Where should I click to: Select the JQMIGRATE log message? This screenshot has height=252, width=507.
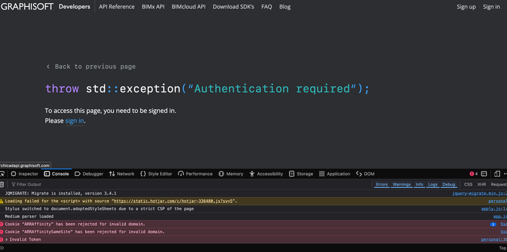pos(60,194)
